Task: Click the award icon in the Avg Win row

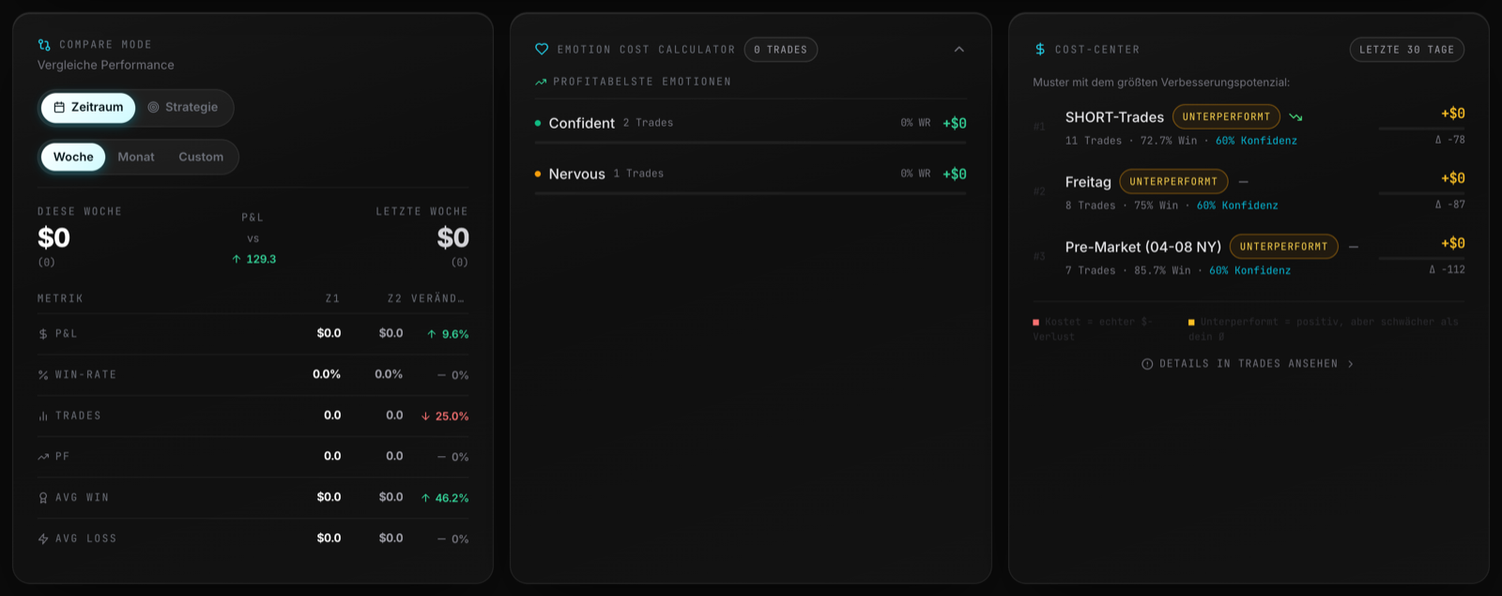Action: point(43,498)
